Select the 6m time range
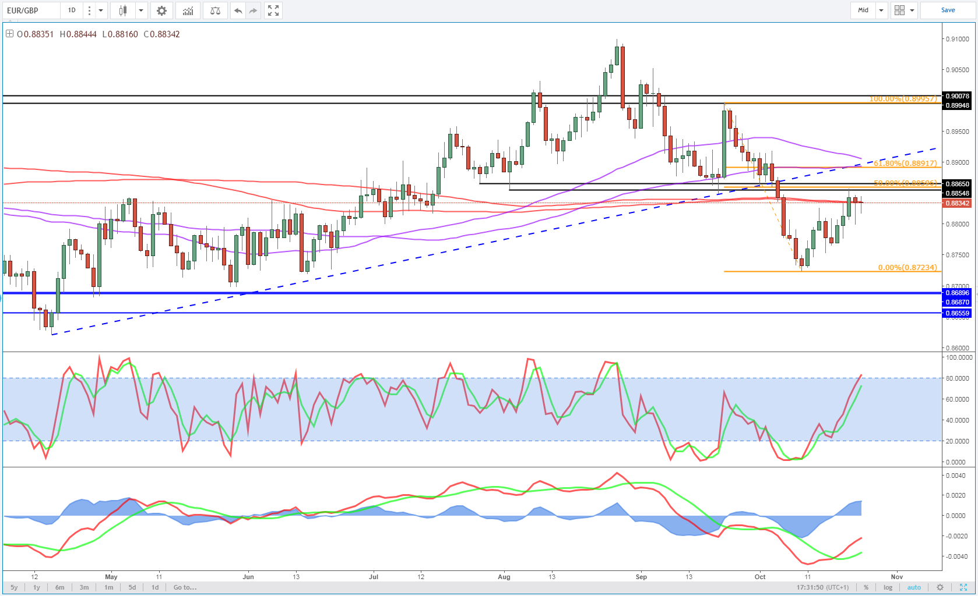Image resolution: width=978 pixels, height=596 pixels. [60, 587]
